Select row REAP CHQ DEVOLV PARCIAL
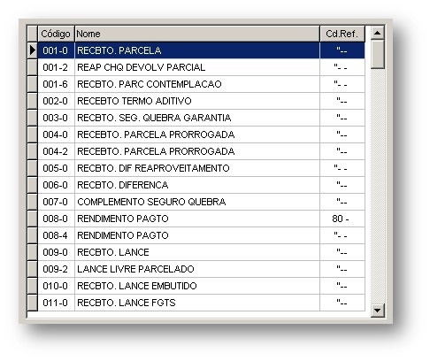Screen dimensions: 430x361 (x=202, y=67)
